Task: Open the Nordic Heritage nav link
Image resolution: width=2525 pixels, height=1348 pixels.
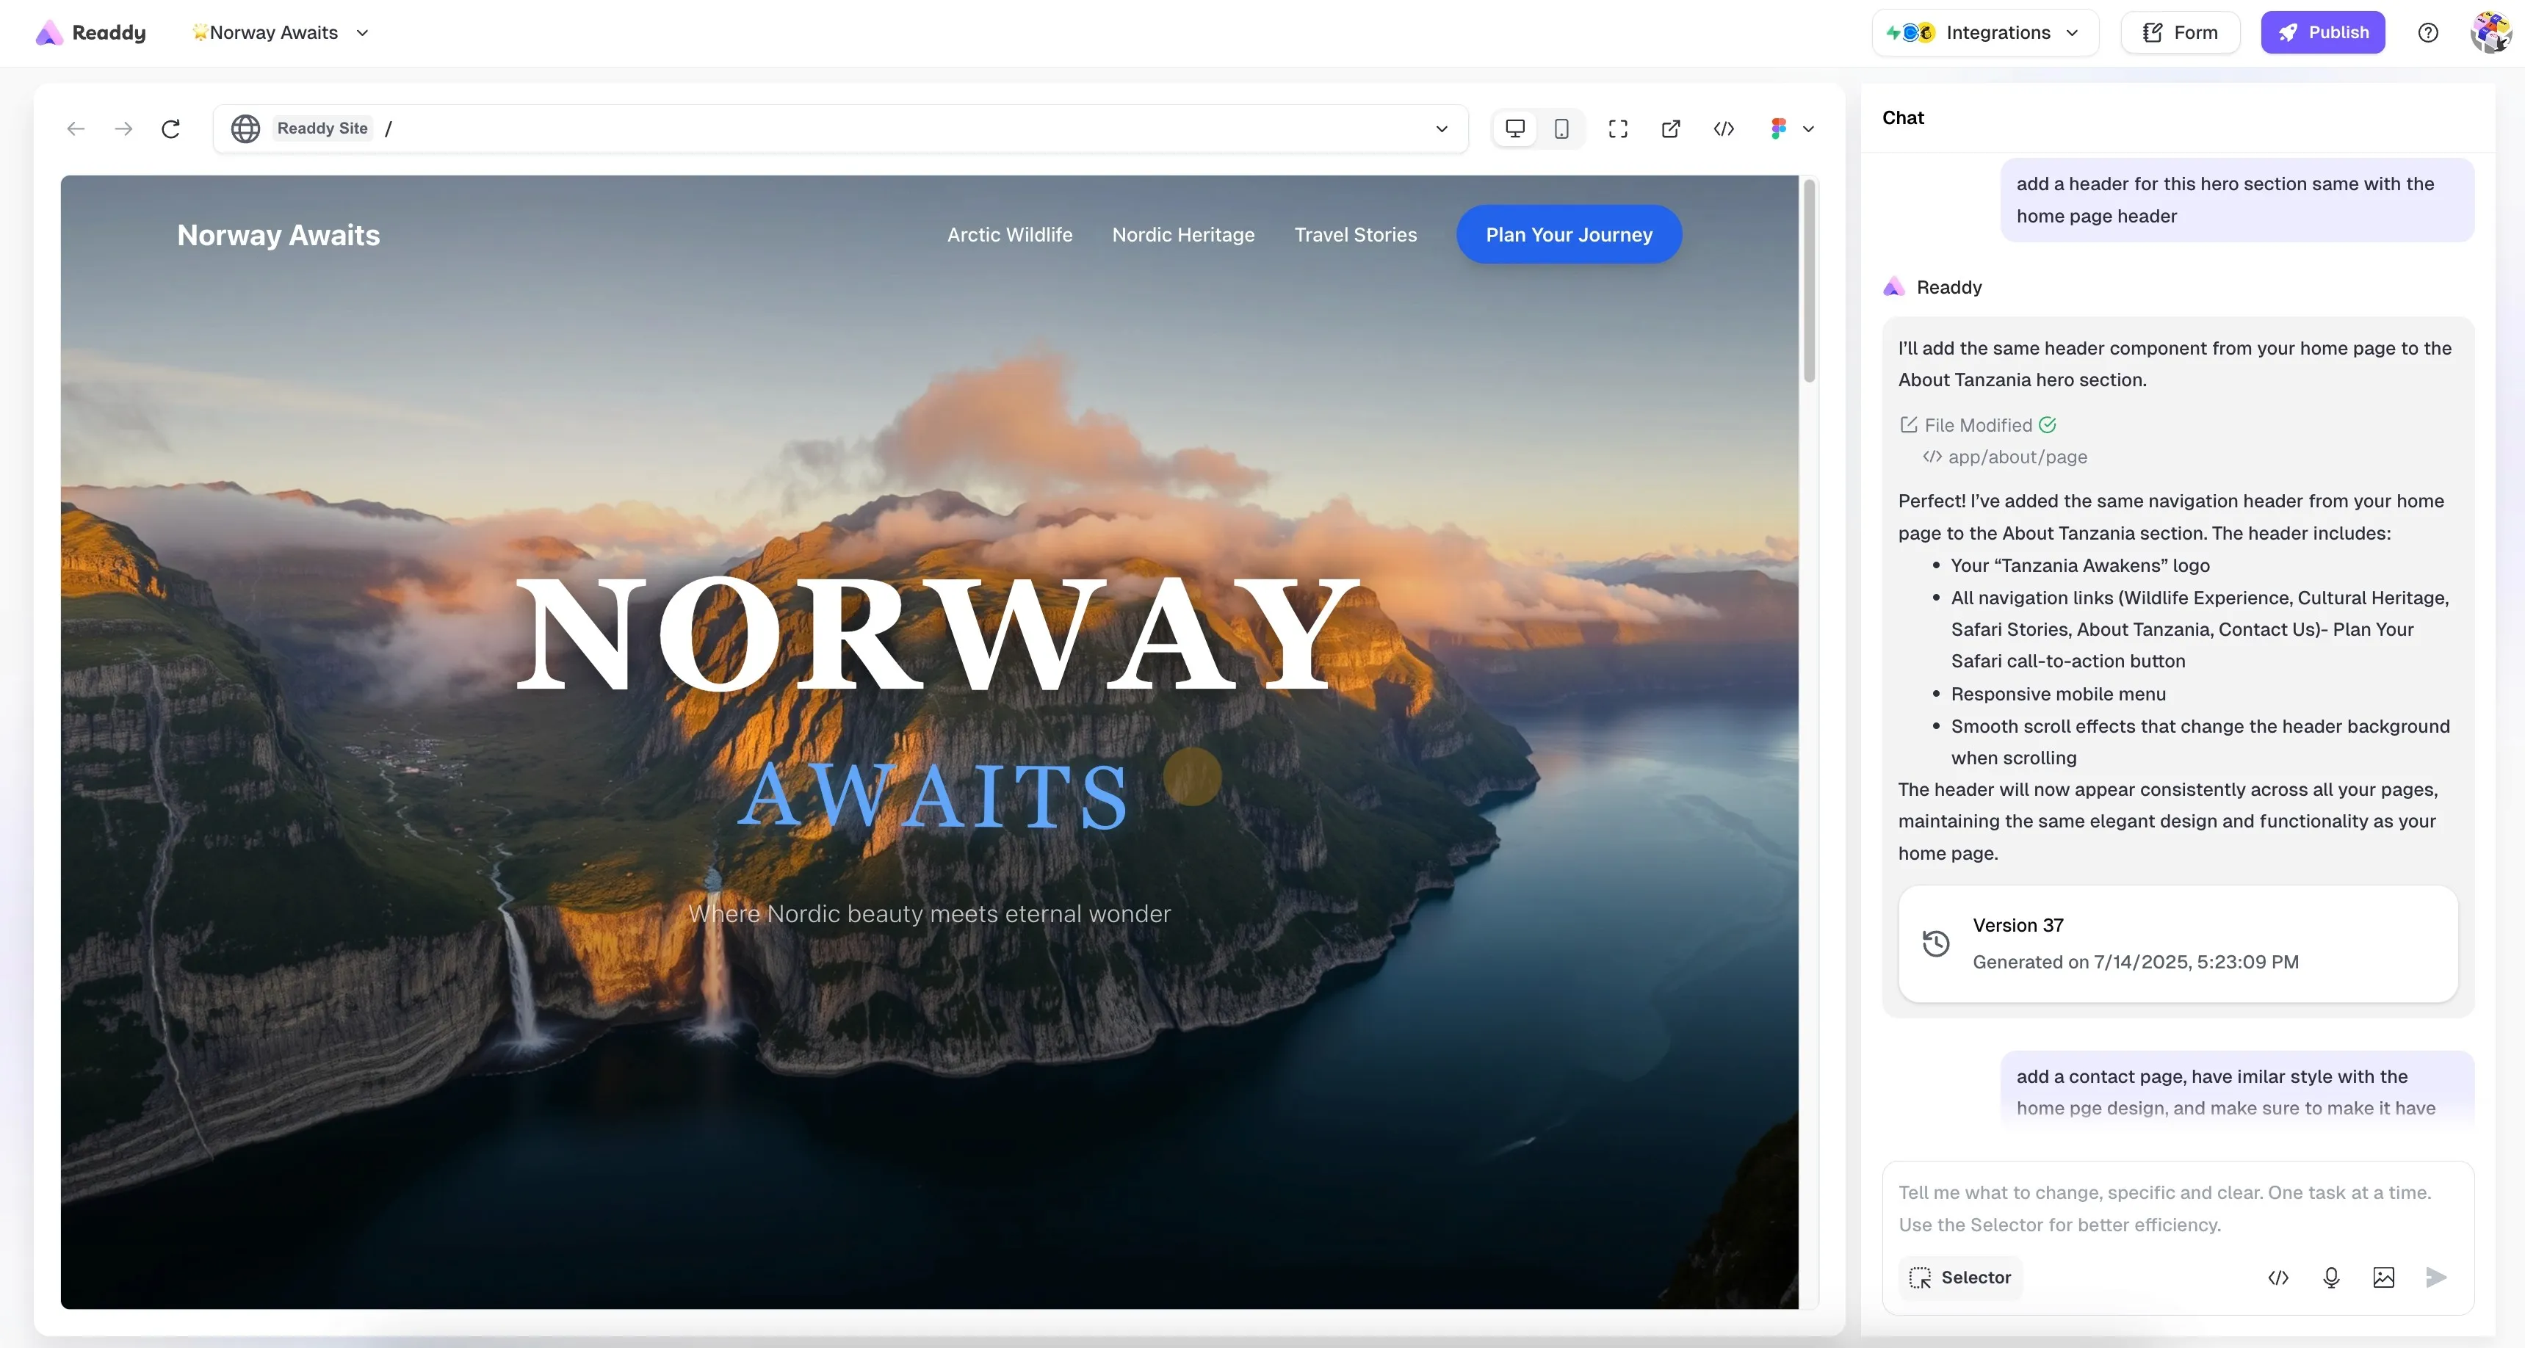Action: [1183, 235]
